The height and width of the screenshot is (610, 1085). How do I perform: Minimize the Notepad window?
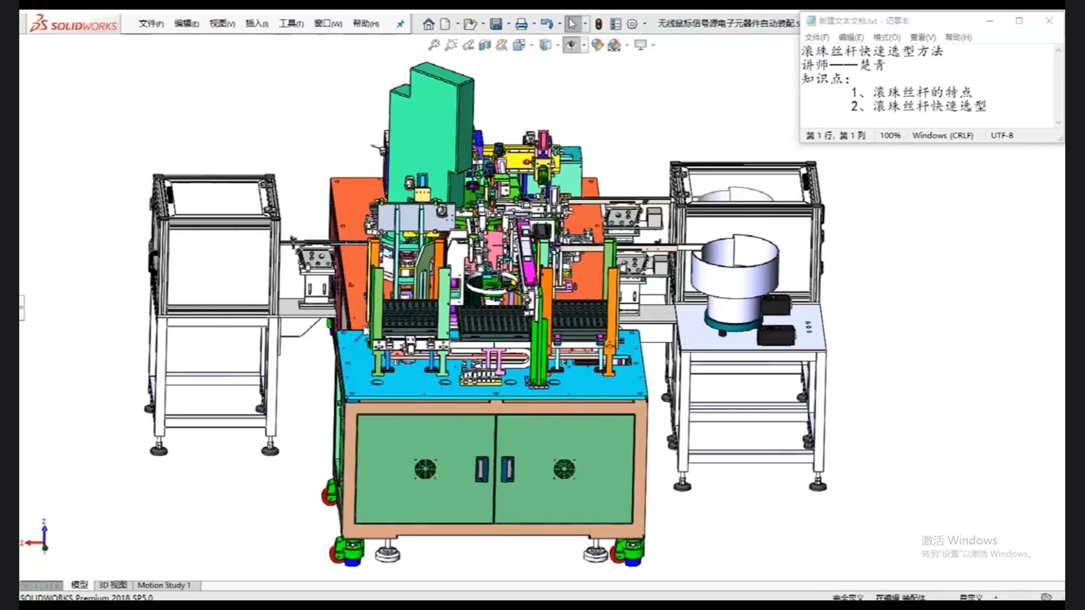click(x=989, y=21)
